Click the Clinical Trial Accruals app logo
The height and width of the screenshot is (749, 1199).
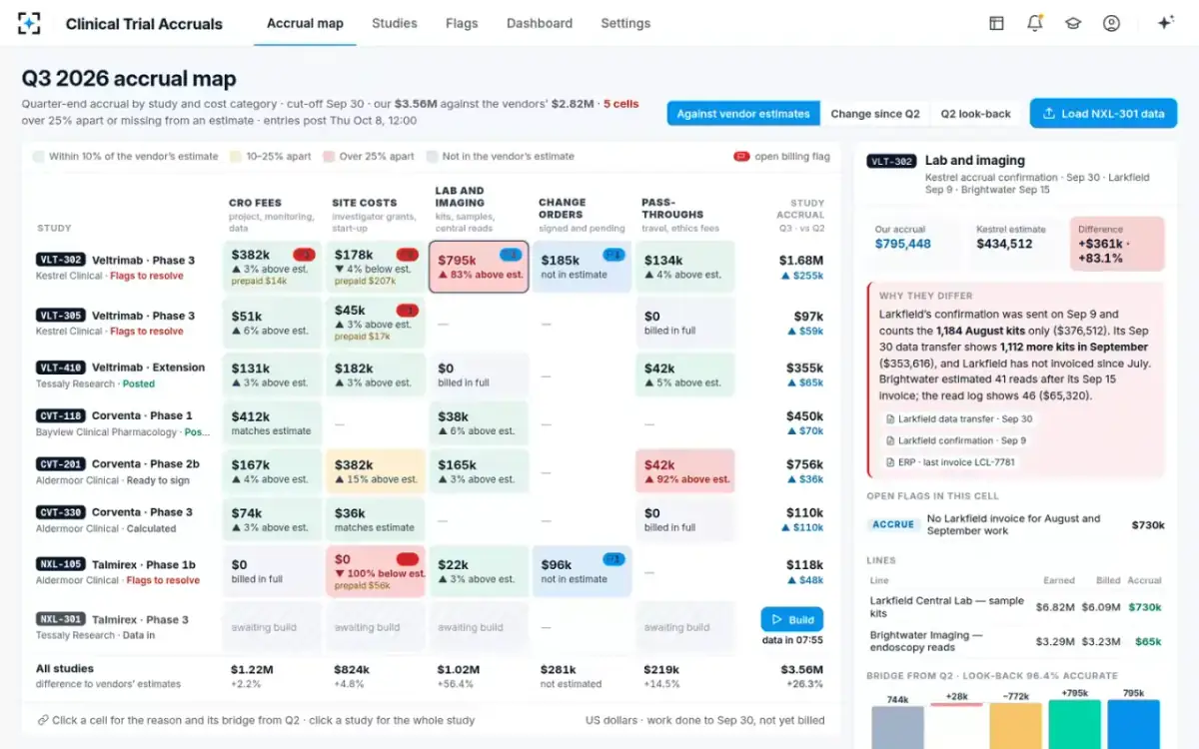pos(30,23)
